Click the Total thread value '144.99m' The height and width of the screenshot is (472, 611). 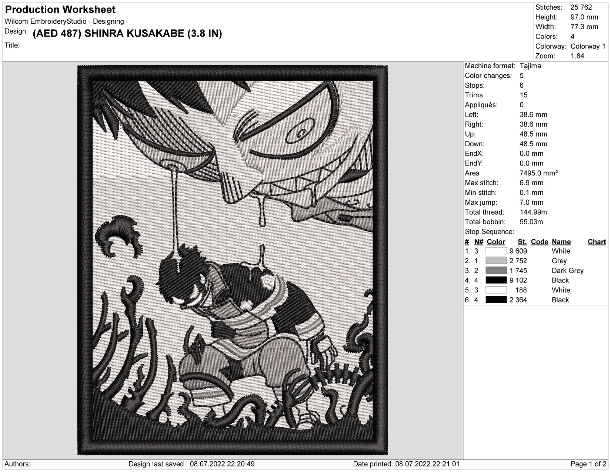tap(533, 212)
